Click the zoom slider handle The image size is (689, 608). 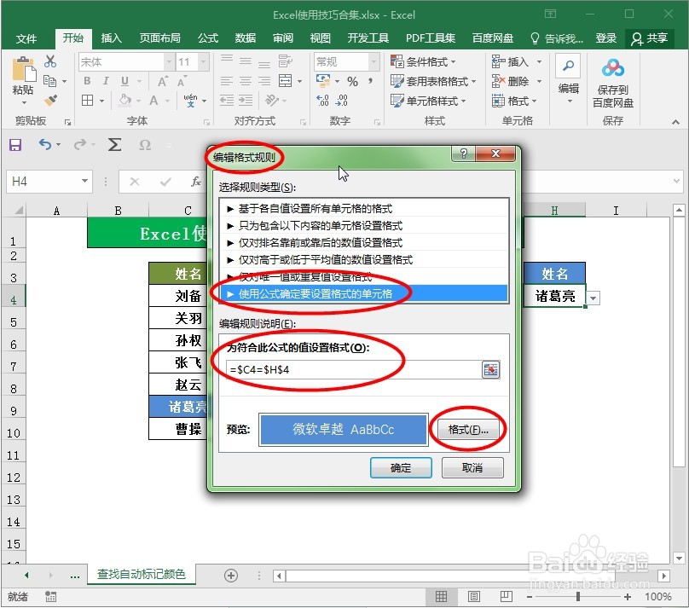pyautogui.click(x=578, y=597)
